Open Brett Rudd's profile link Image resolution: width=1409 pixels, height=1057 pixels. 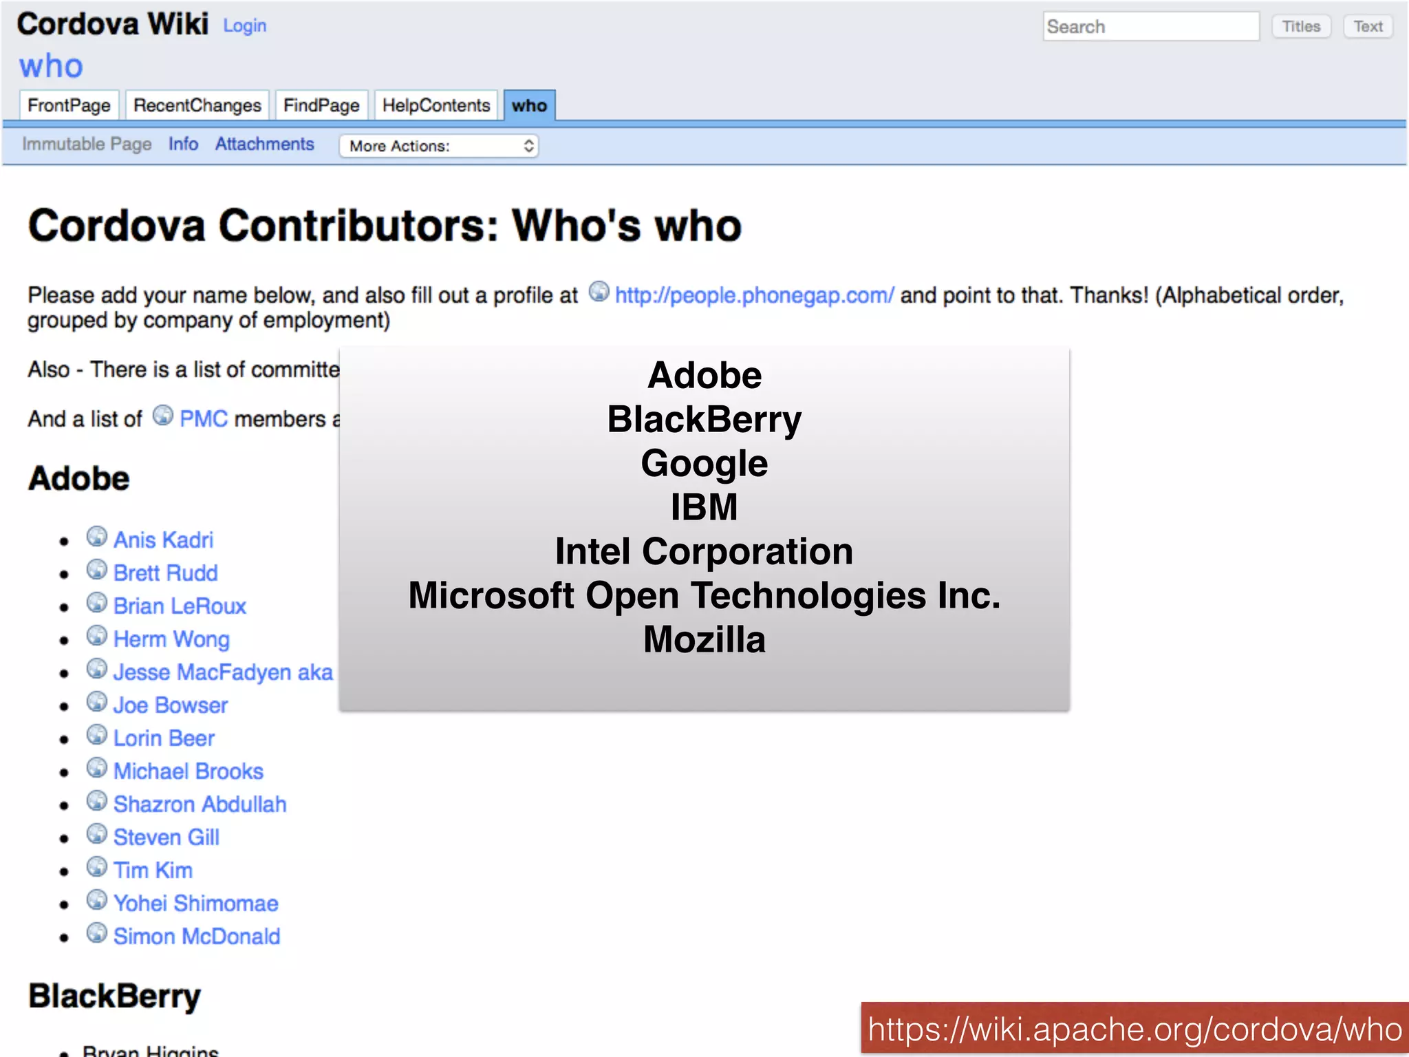coord(166,573)
